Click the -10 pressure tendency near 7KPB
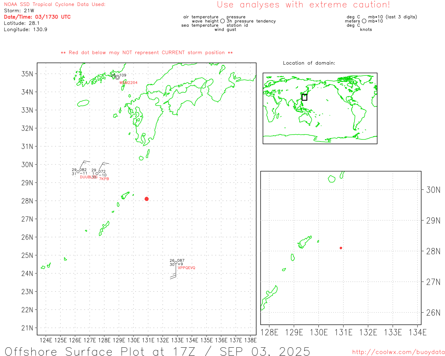Screen dimensions: 445x356 (x=103, y=175)
